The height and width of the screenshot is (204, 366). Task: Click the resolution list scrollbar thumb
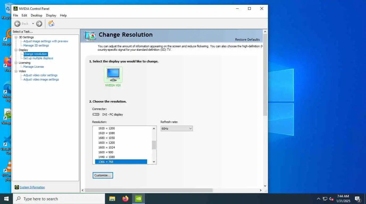(x=154, y=145)
